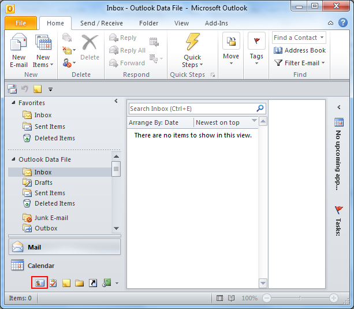This screenshot has height=309, width=354.
Task: Open the Address Book
Action: click(300, 50)
